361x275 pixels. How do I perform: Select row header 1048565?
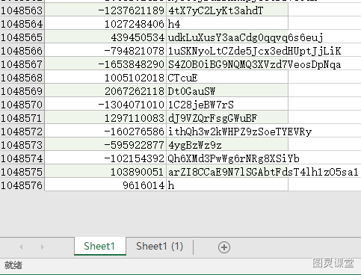pos(22,37)
